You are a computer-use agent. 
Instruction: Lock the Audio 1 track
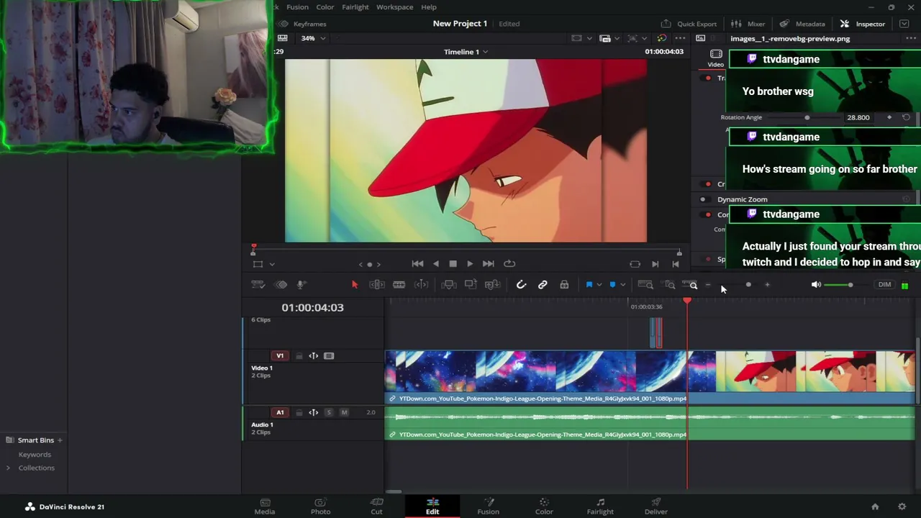(x=299, y=412)
